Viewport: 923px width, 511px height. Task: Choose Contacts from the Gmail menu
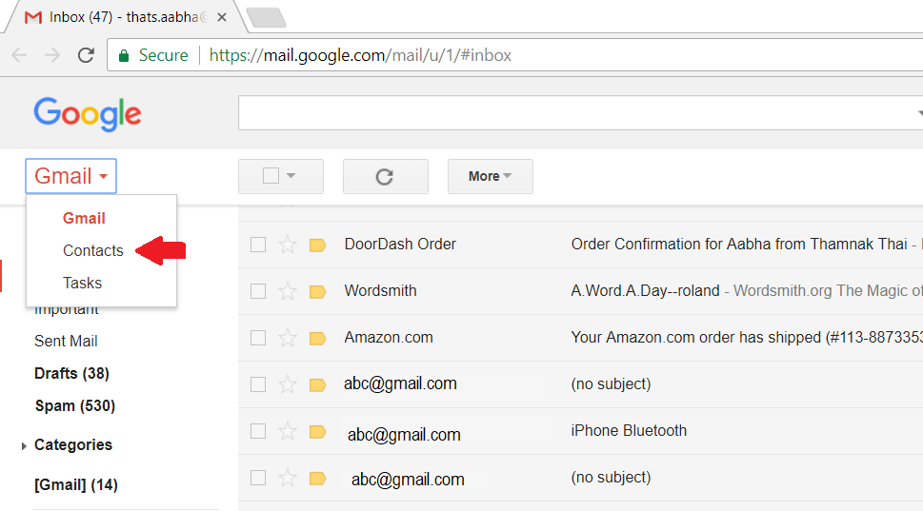(93, 250)
